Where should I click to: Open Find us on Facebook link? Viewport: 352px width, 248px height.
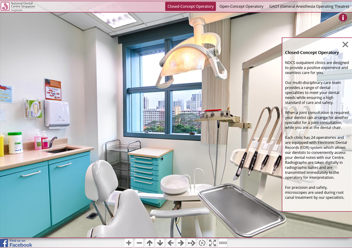21,243
